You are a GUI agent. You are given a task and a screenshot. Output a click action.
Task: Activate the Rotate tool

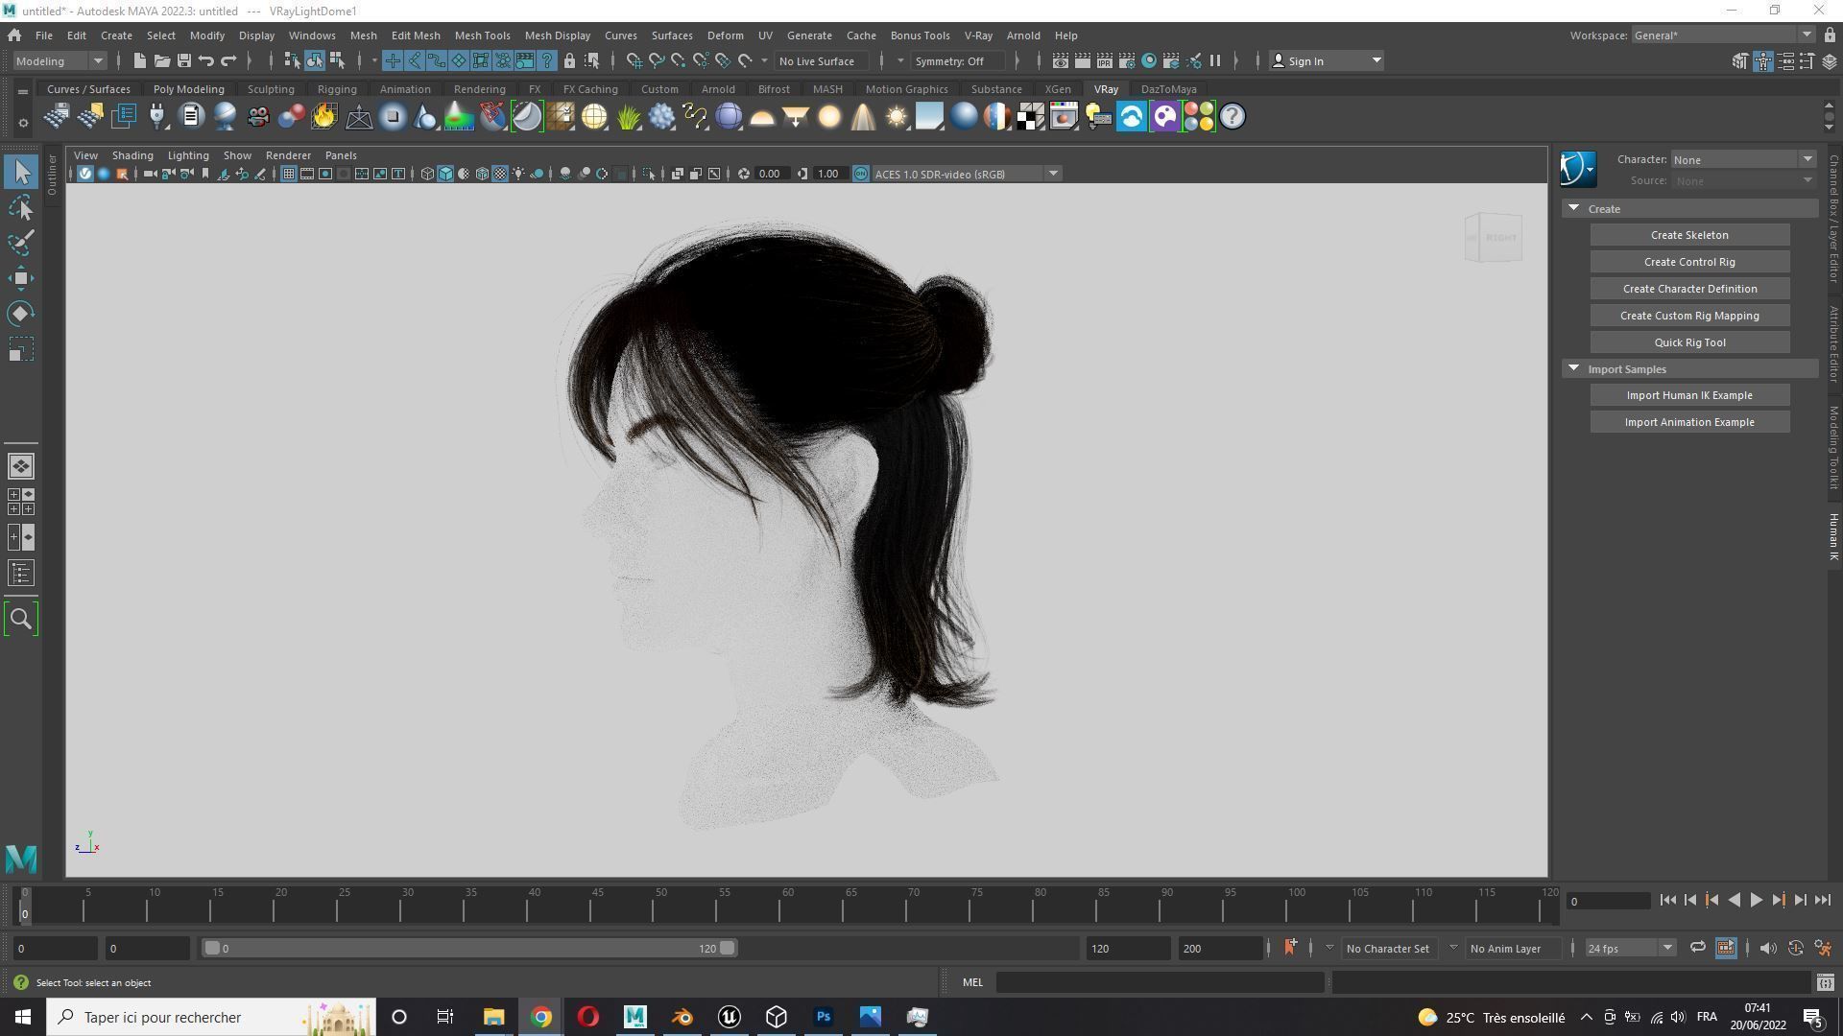pyautogui.click(x=21, y=314)
